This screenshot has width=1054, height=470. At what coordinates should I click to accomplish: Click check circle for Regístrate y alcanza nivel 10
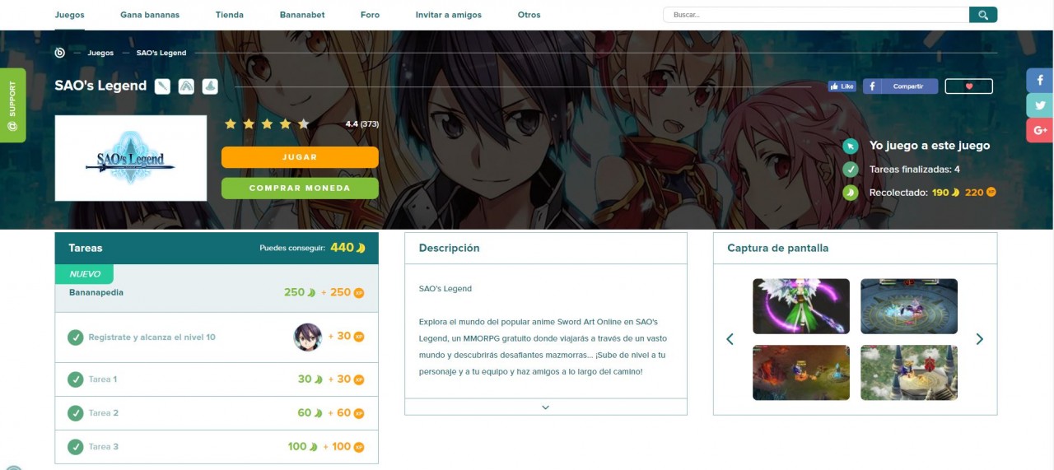point(76,337)
